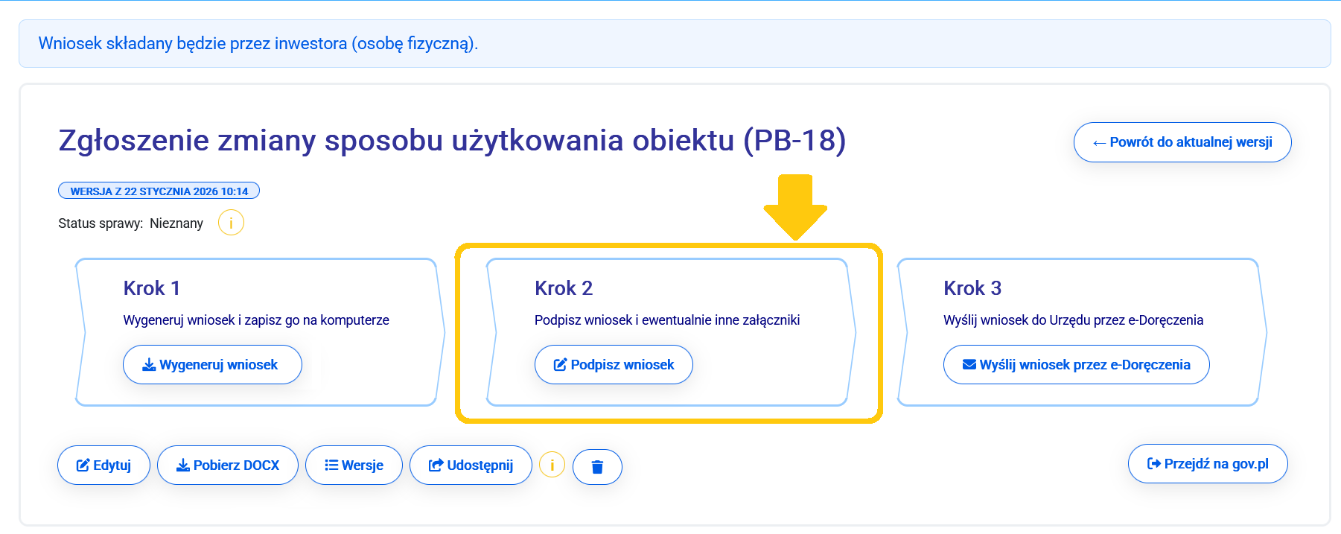Click Podpisz wniosek to sign the application

[614, 365]
